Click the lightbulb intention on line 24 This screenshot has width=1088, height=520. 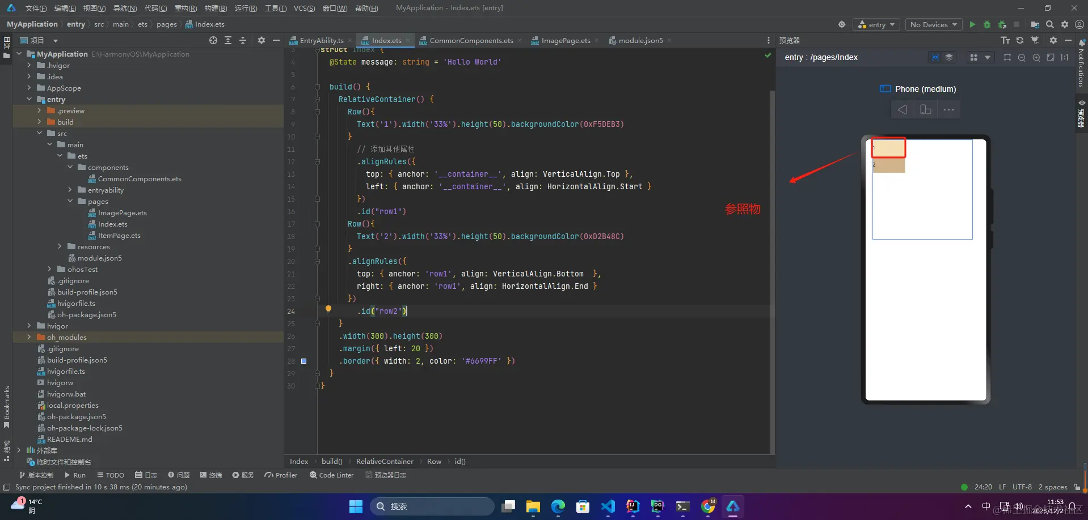[328, 309]
